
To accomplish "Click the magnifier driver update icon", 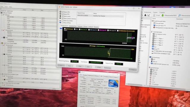I will (179, 15).
